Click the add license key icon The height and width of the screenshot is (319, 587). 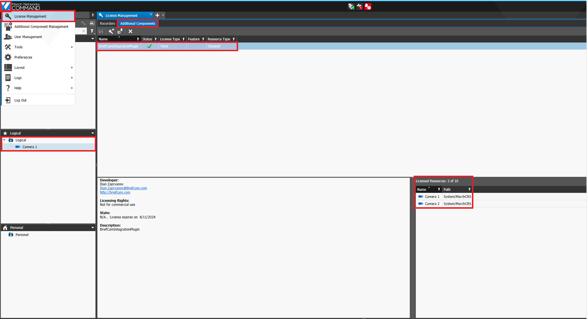111,31
